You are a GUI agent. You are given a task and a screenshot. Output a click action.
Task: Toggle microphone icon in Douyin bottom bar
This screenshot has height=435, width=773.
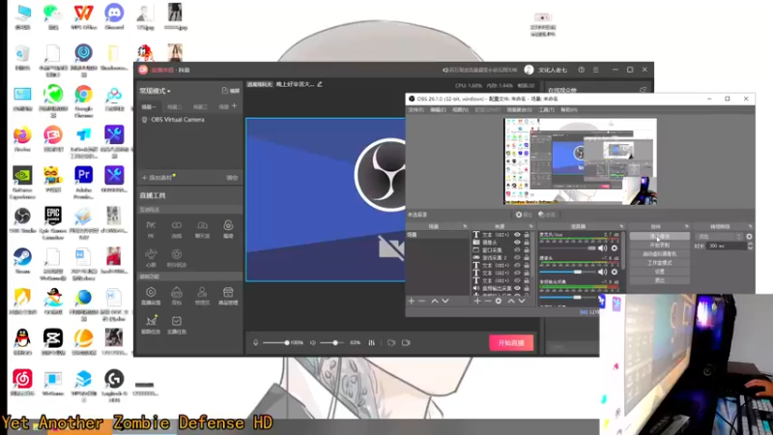click(255, 343)
